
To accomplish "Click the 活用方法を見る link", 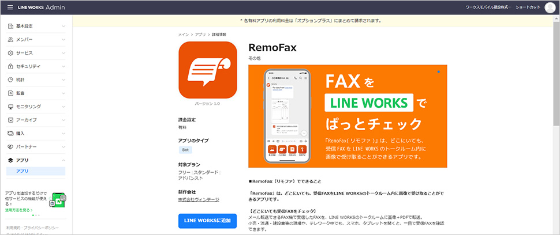I will 18,210.
